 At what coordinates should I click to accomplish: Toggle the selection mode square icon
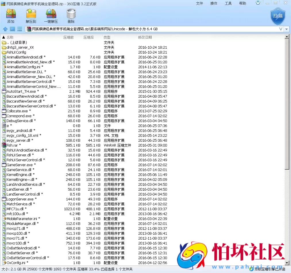(12, 29)
